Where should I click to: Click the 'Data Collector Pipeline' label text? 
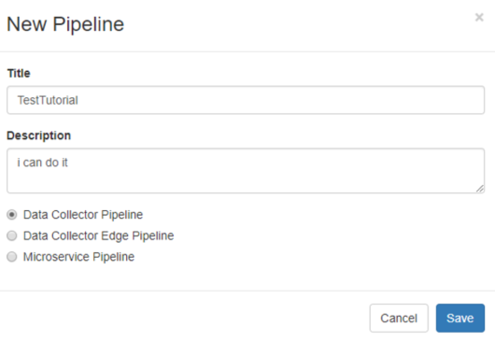coord(83,215)
